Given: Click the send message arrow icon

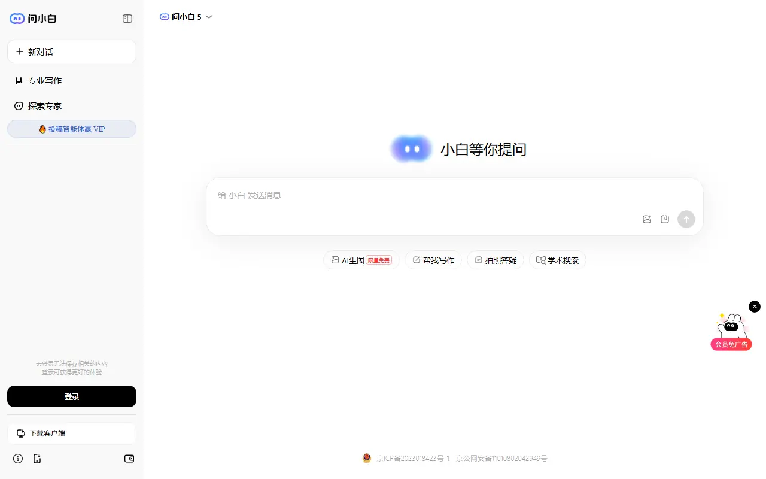Looking at the screenshot, I should click(686, 219).
